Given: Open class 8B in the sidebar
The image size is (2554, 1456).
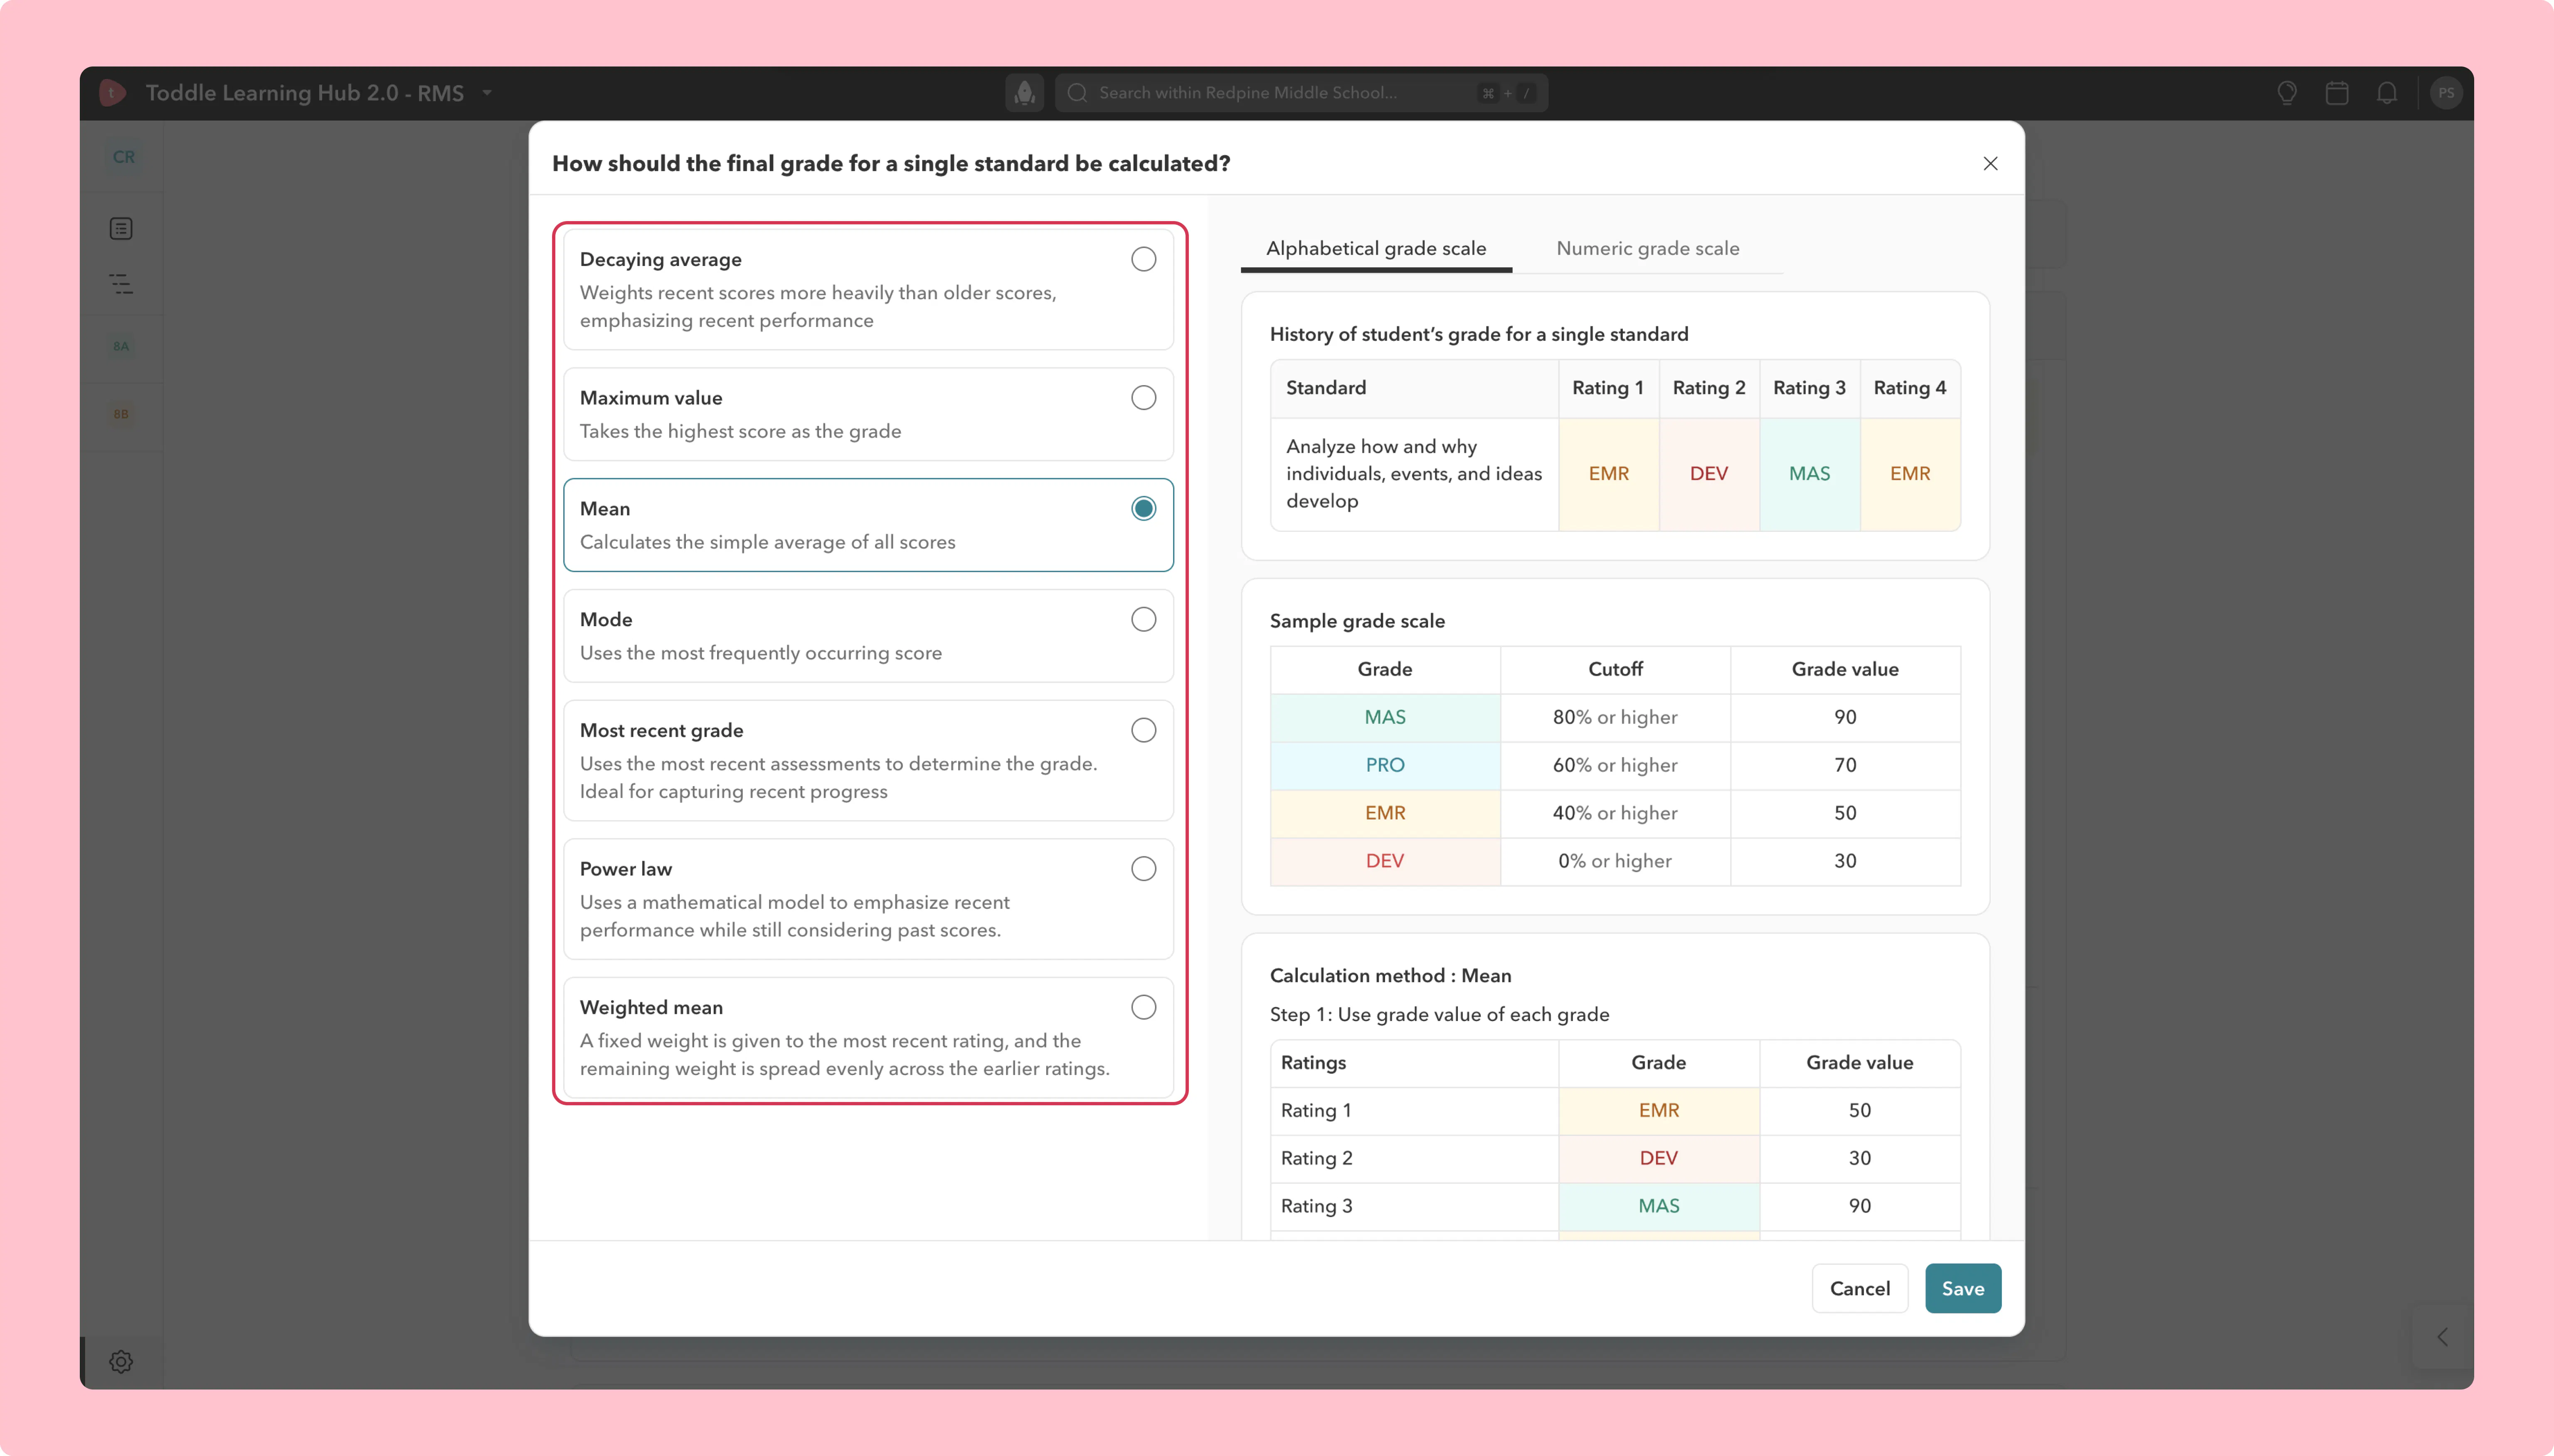Looking at the screenshot, I should (121, 414).
